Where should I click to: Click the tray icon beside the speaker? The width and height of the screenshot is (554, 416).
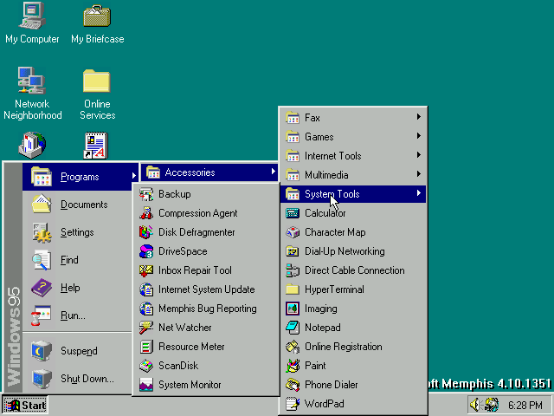[492, 405]
